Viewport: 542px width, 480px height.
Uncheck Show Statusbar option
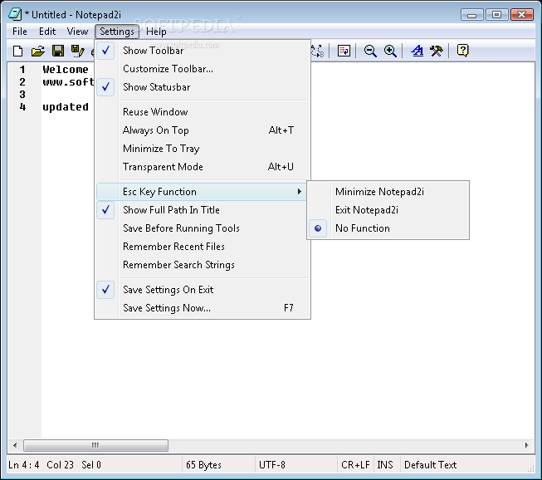coord(203,87)
